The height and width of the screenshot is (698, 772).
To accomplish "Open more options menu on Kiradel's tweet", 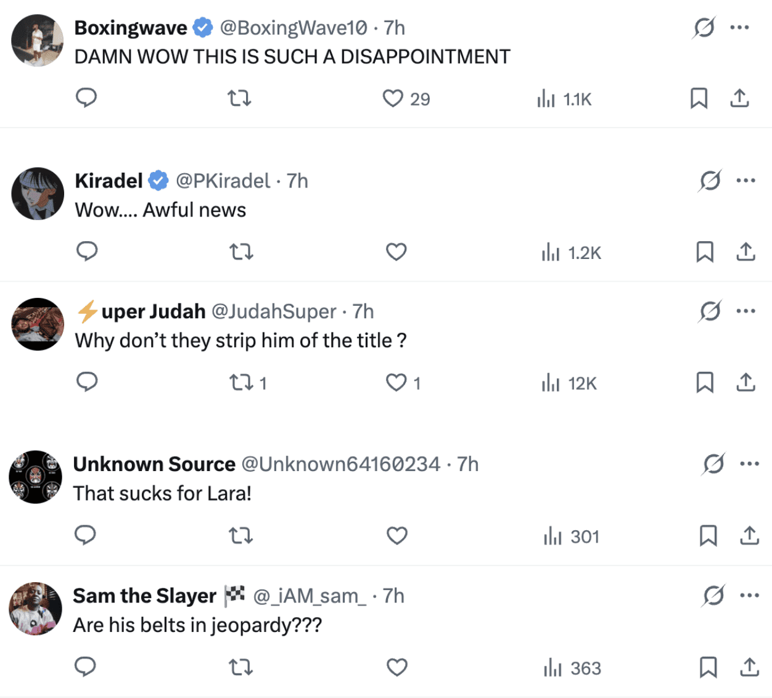I will (x=745, y=181).
